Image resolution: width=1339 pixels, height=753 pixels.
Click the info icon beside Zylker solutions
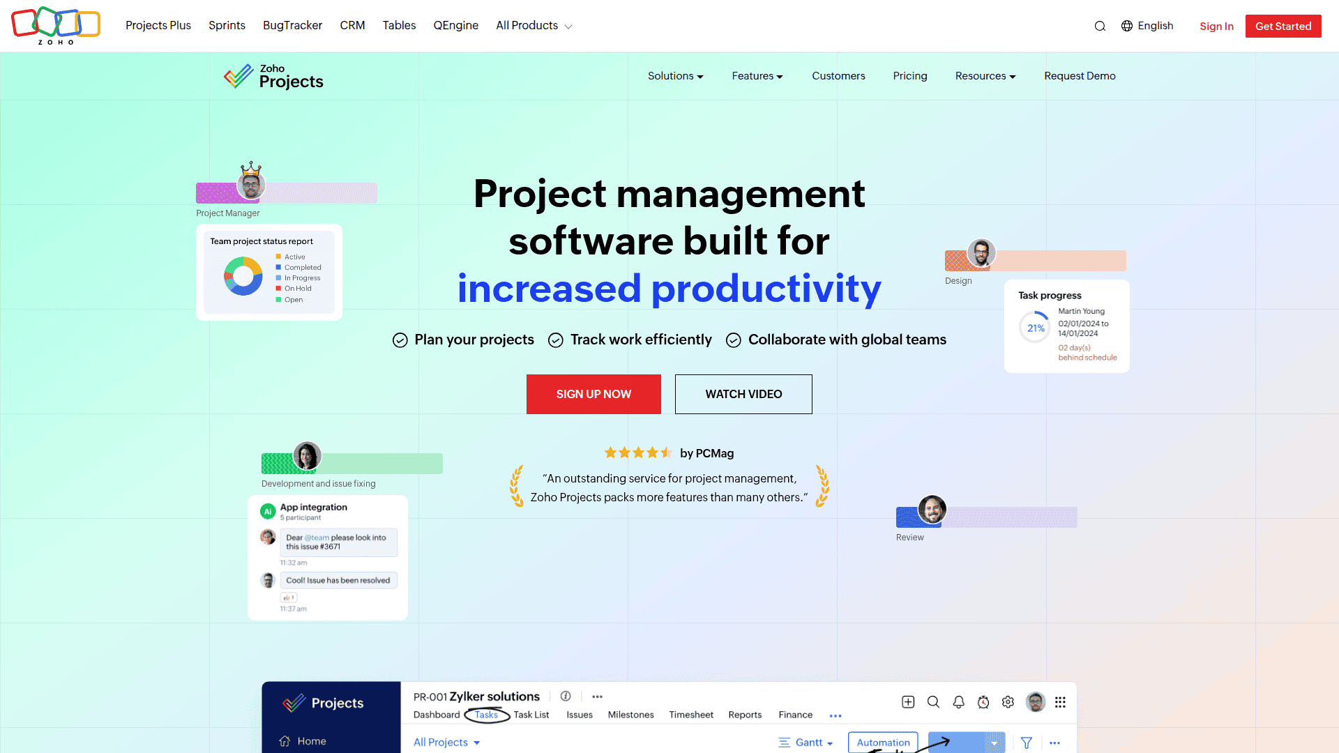pos(566,696)
